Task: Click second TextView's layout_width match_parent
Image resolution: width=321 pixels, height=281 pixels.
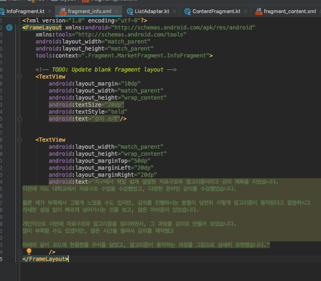Action: tap(106, 147)
